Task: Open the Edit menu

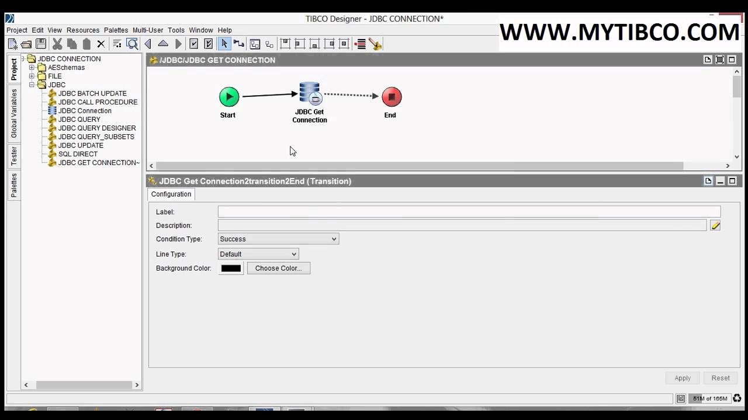Action: pos(37,30)
